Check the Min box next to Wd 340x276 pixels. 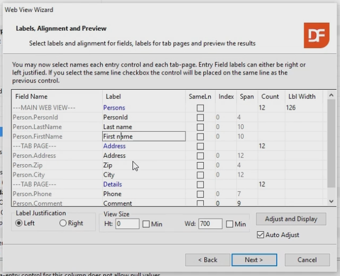(x=230, y=224)
